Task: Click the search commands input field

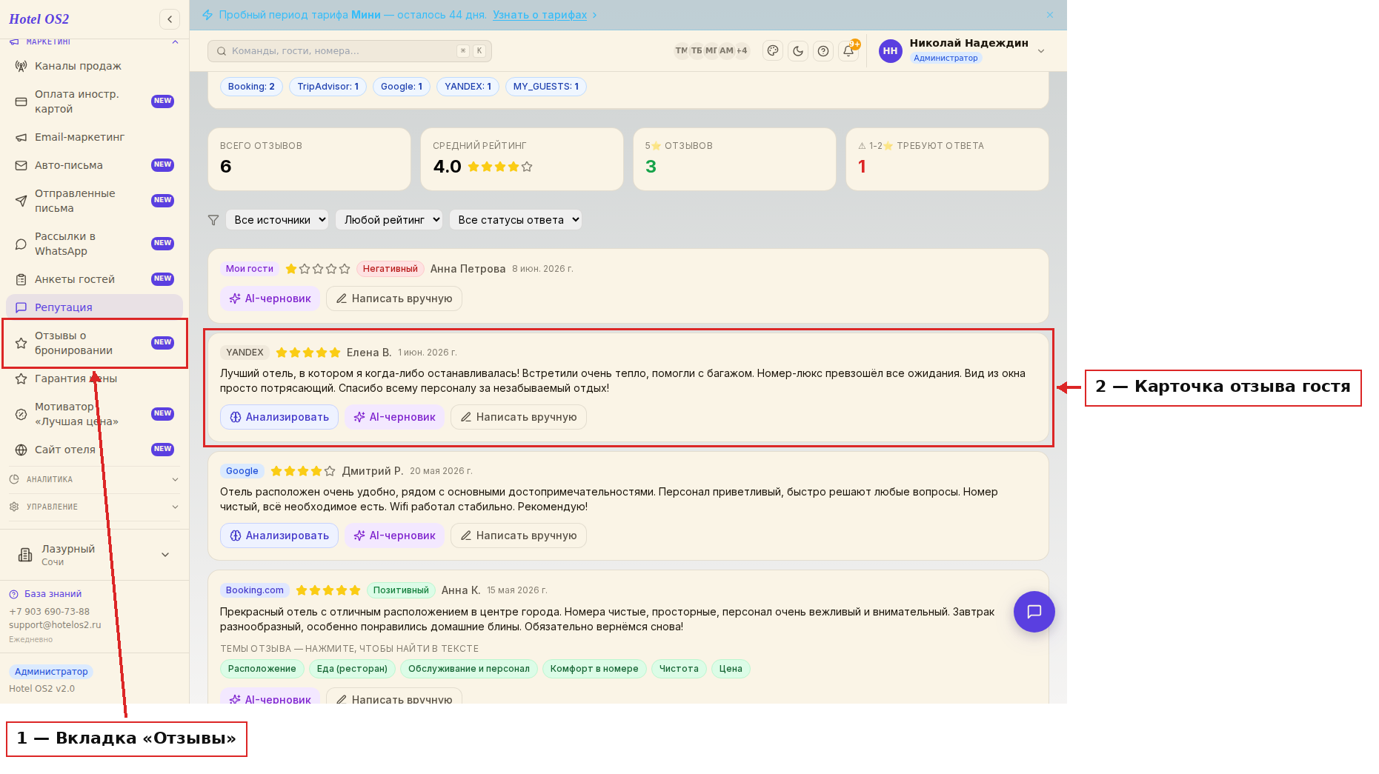Action: coord(350,51)
